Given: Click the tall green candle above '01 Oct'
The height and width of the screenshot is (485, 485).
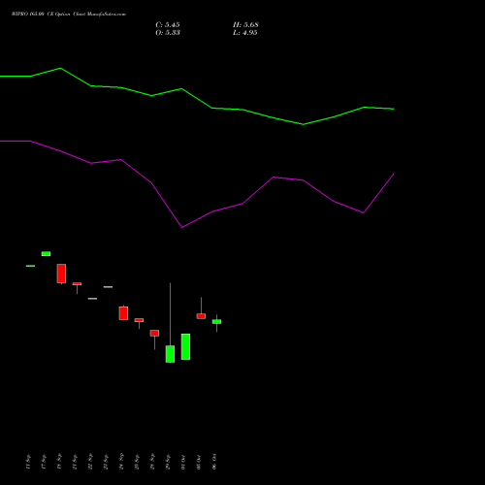Looking at the screenshot, I should (x=185, y=346).
